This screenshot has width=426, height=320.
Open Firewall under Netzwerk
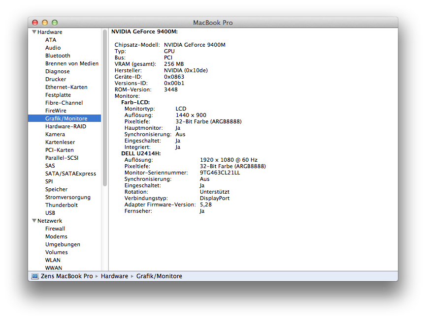pos(55,229)
